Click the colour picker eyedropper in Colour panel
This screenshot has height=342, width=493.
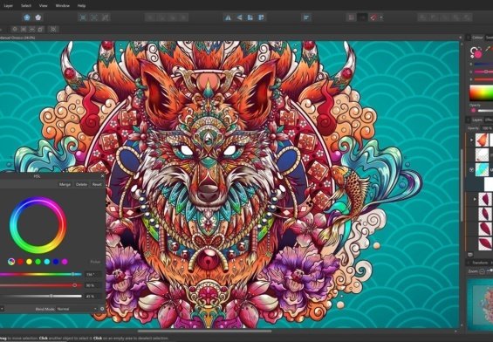point(489,49)
